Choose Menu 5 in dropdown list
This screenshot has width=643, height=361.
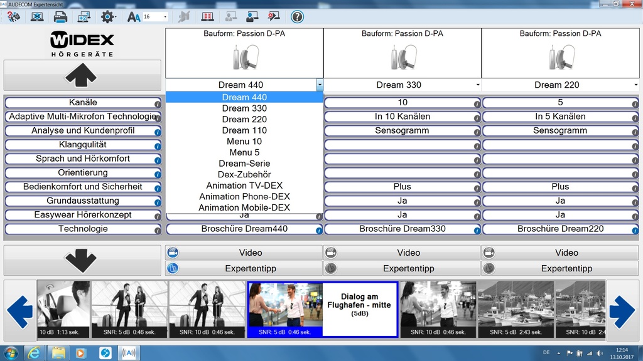tap(244, 152)
